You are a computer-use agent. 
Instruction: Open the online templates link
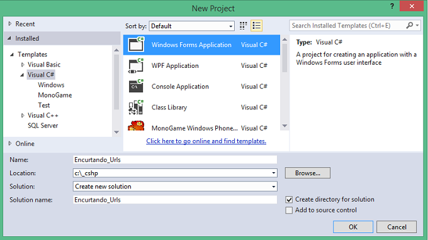[x=206, y=141]
